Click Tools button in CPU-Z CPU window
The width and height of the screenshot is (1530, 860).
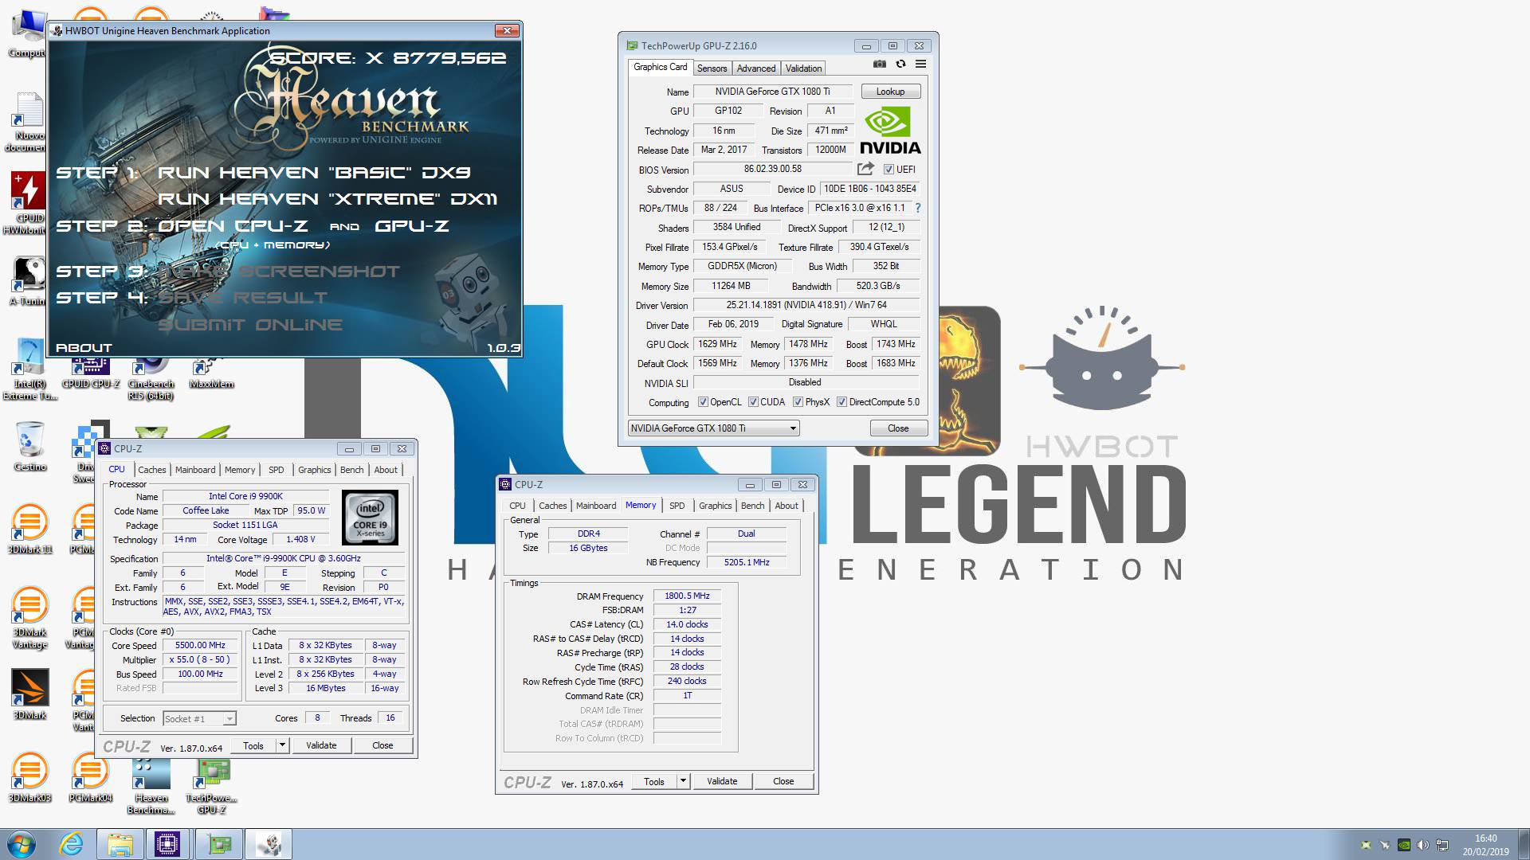pyautogui.click(x=253, y=745)
